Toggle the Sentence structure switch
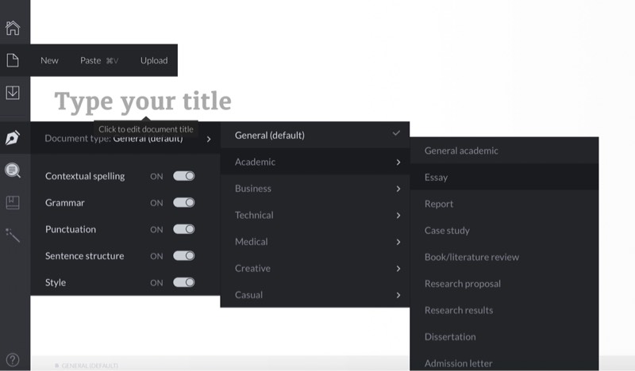Screen dimensions: 635x371 pyautogui.click(x=184, y=256)
